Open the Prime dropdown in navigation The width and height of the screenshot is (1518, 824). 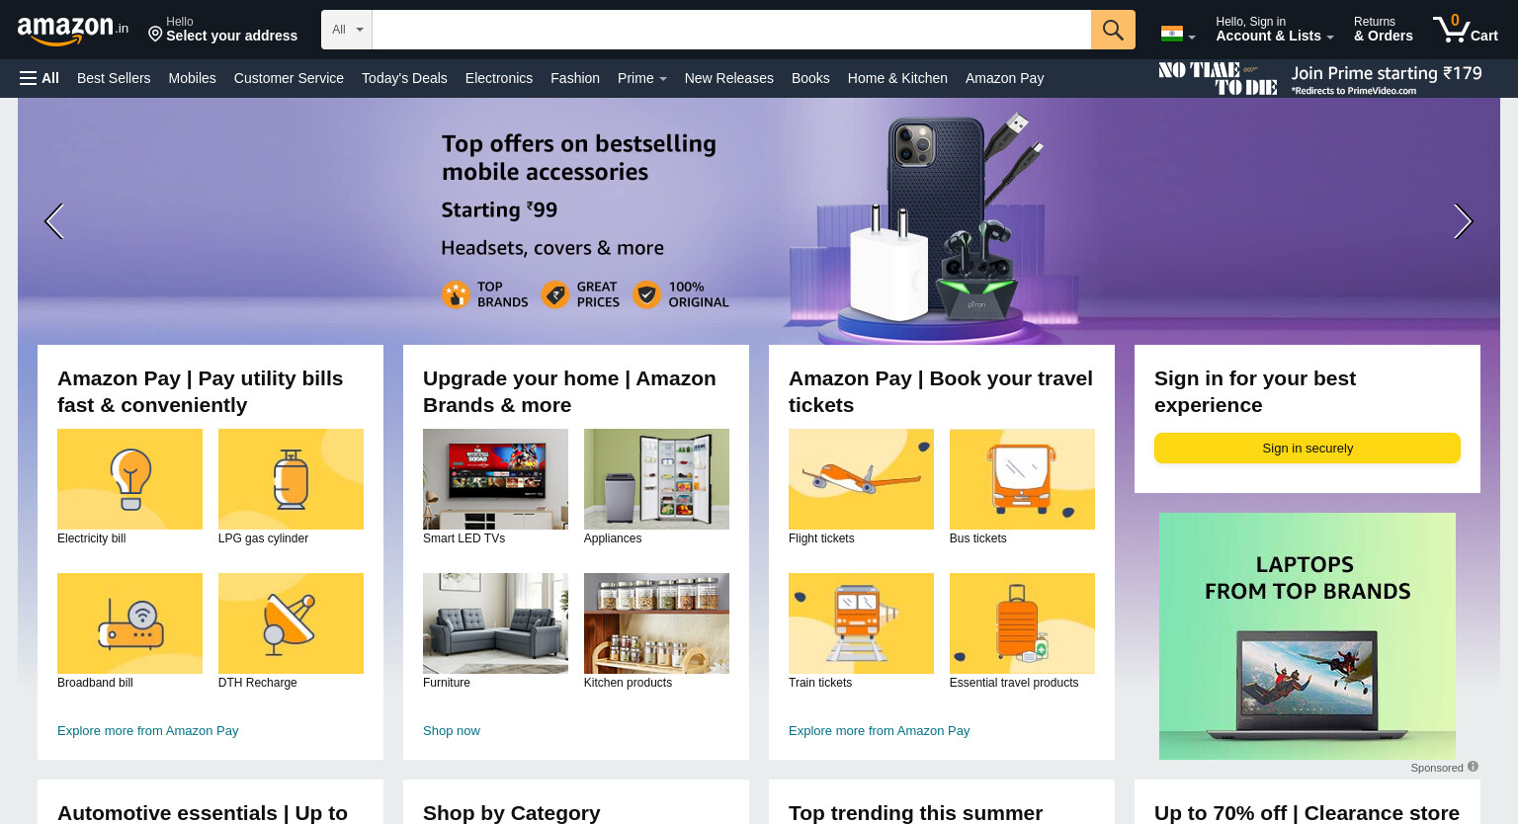[641, 78]
